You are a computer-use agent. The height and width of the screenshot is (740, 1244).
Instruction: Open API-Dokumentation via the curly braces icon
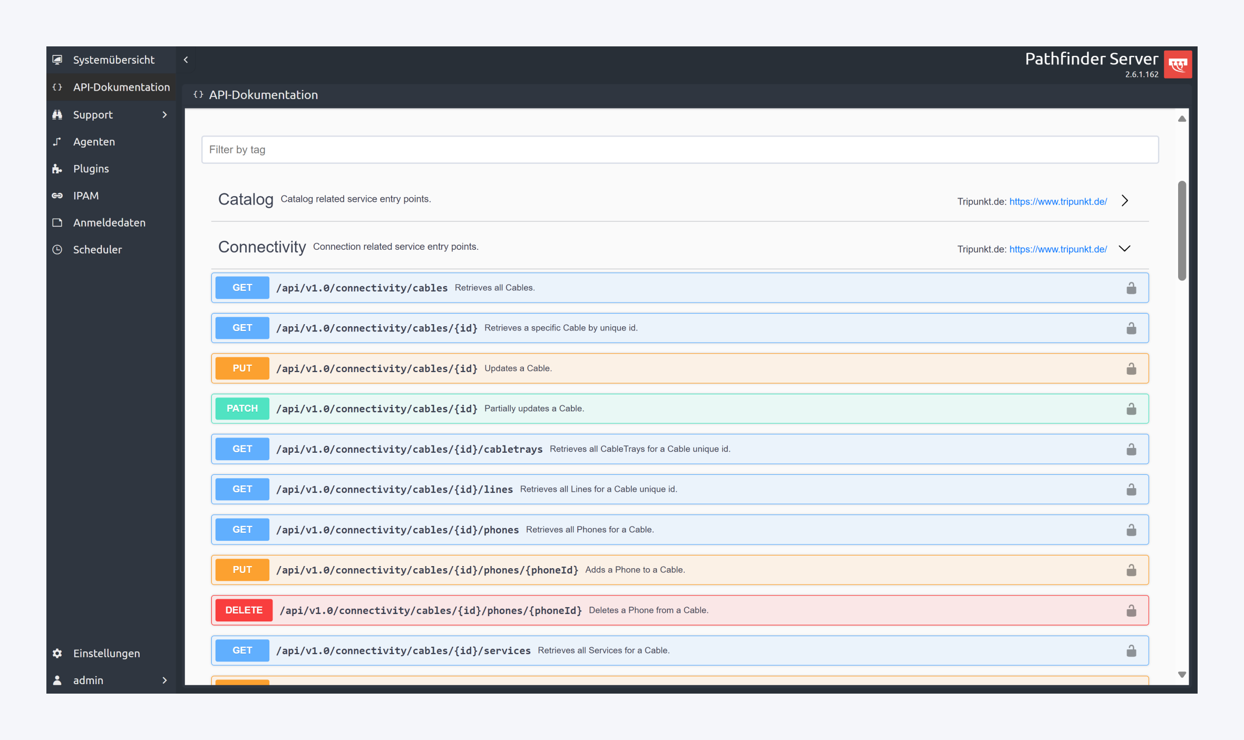(57, 87)
